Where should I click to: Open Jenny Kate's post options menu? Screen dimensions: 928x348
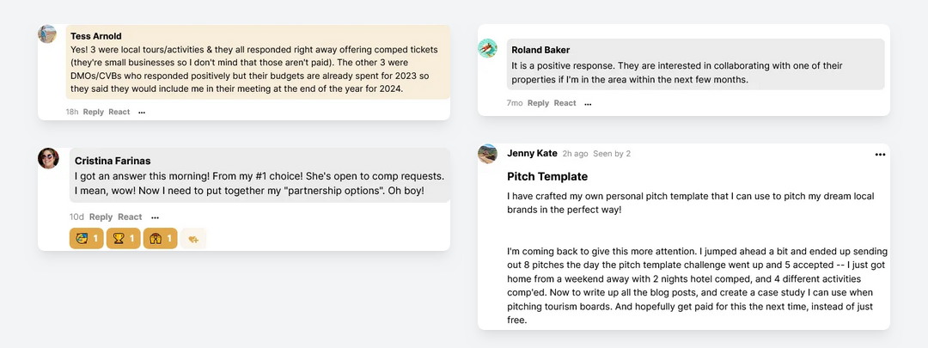tap(880, 155)
